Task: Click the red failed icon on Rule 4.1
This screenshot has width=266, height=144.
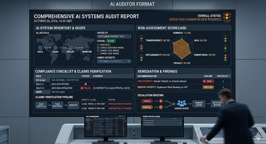Action: (x=86, y=84)
